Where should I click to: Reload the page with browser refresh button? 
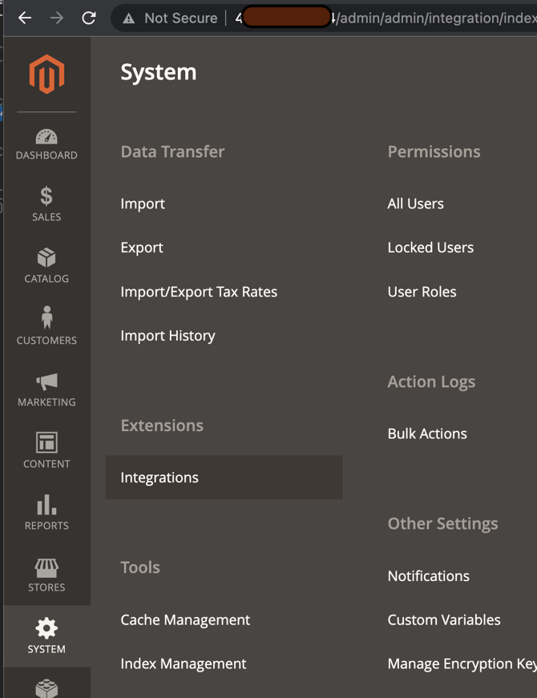89,18
